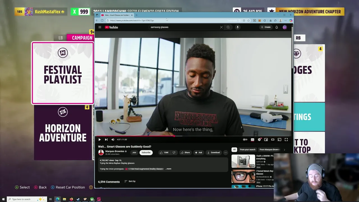Image resolution: width=359 pixels, height=202 pixels.
Task: Select the Horizon Adventure tile in Forza
Action: [x=63, y=132]
